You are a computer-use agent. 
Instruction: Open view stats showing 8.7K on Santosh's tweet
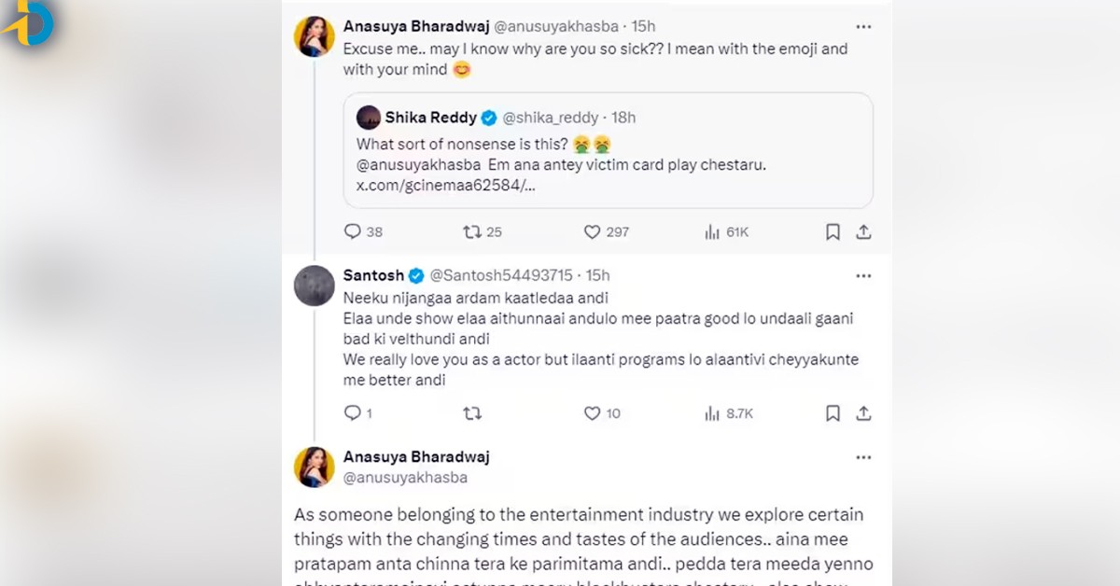[x=712, y=412]
